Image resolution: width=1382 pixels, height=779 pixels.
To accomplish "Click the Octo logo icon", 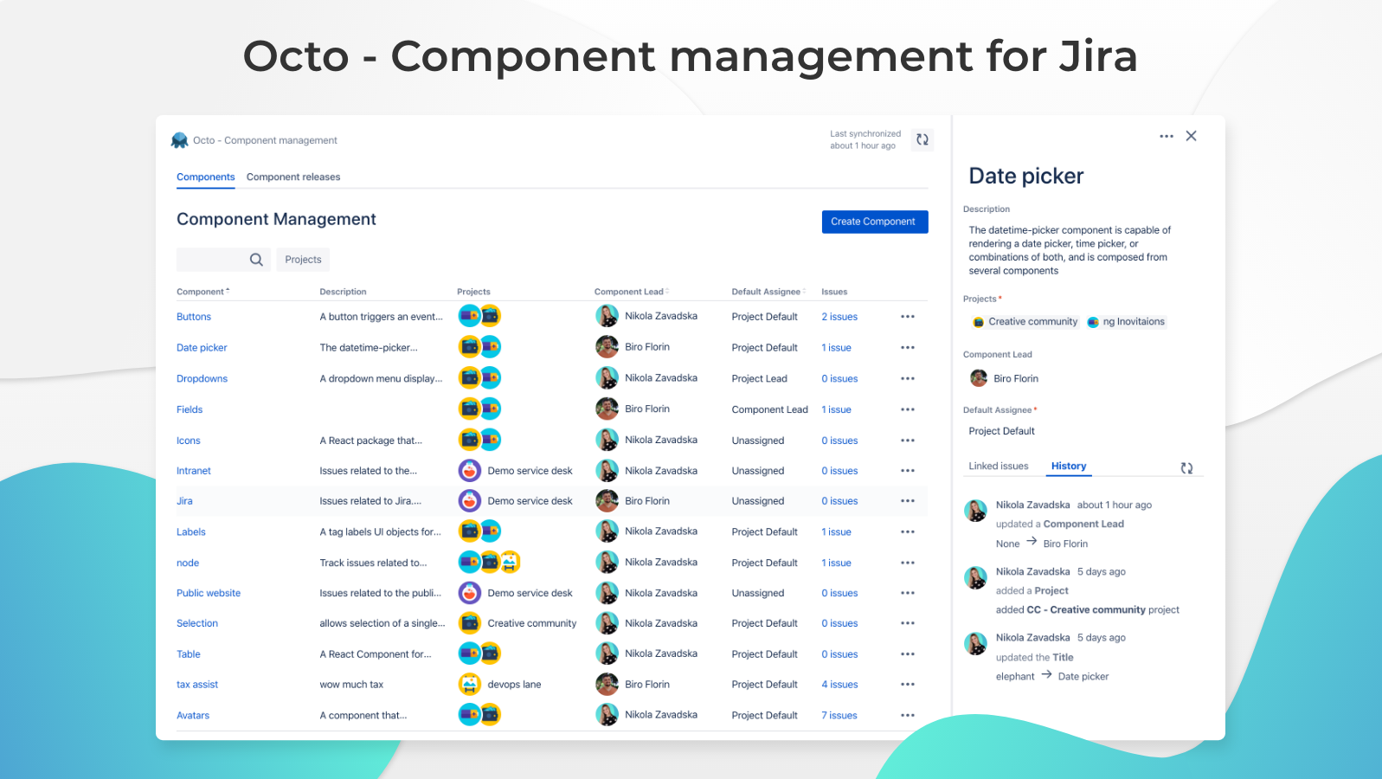I will point(180,140).
